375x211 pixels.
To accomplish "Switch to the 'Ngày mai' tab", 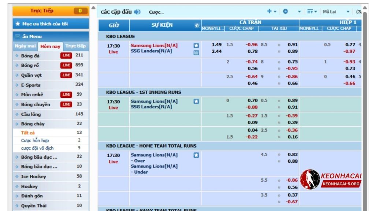I will [x=25, y=46].
